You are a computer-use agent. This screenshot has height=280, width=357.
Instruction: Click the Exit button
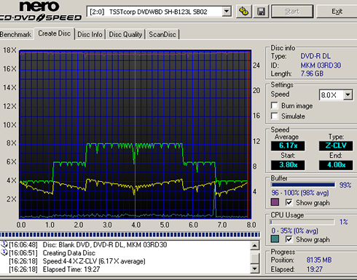tap(337, 12)
